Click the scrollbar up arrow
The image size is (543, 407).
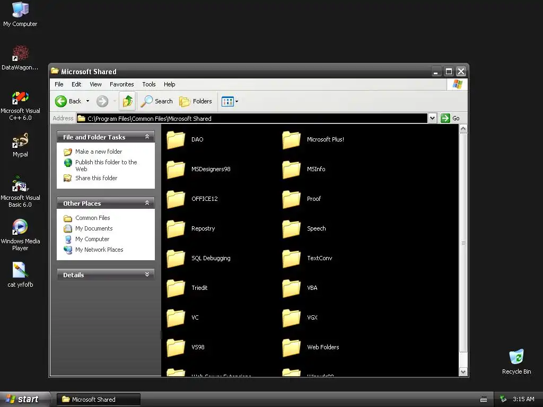click(x=463, y=129)
